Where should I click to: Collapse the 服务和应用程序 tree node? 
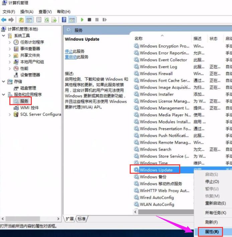[x=4, y=95]
